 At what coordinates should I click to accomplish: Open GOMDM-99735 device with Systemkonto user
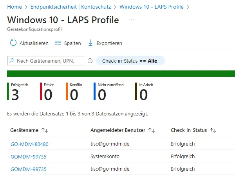[x=28, y=157]
